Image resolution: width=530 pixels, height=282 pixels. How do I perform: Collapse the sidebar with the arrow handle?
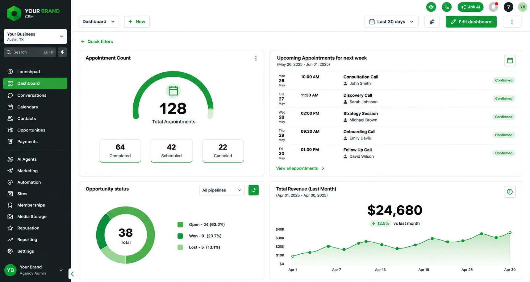tap(72, 274)
